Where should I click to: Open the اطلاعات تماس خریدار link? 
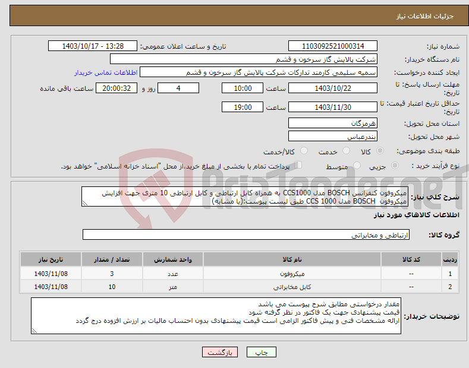106,72
